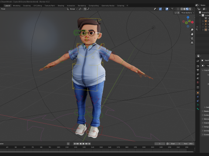Viewport: 209px width, 156px height.
Task: Select wireframe viewport shading
Action: [x=182, y=9]
